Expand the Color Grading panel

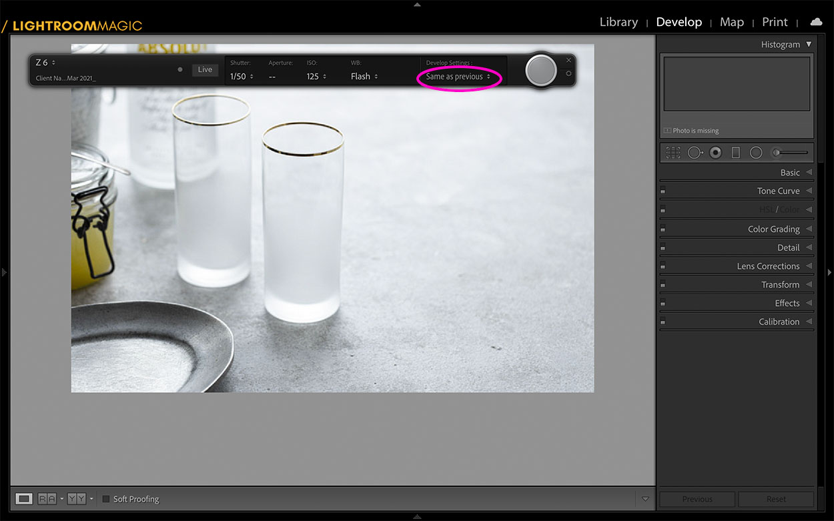(809, 229)
